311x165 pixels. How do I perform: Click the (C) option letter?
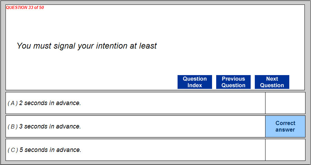pyautogui.click(x=12, y=150)
